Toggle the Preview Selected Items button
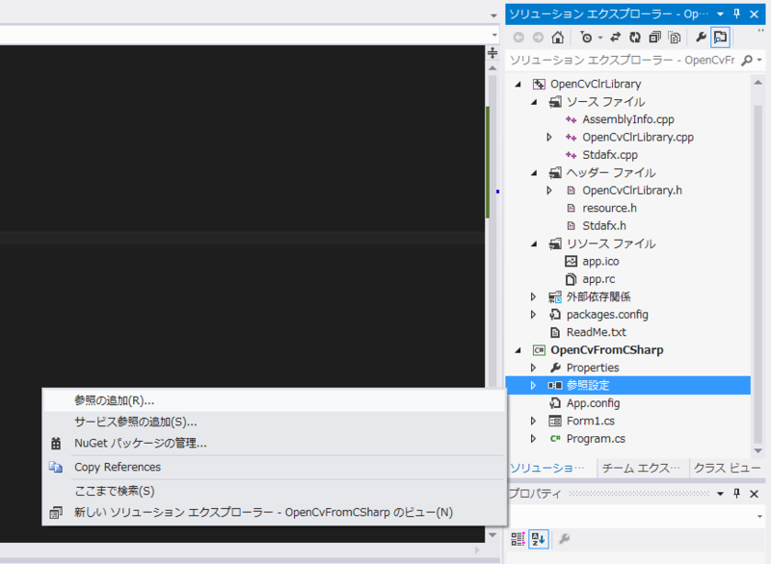This screenshot has height=564, width=771. [720, 38]
